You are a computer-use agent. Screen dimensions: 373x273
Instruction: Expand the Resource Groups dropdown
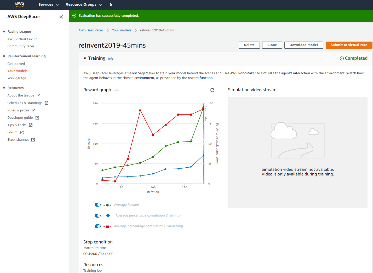point(83,4)
